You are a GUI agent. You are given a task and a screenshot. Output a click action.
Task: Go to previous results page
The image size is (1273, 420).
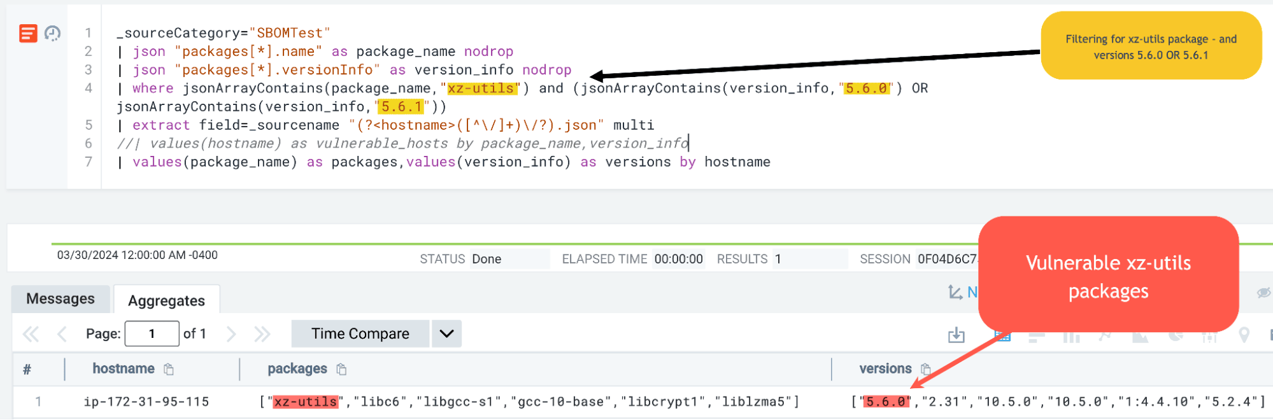[x=62, y=334]
